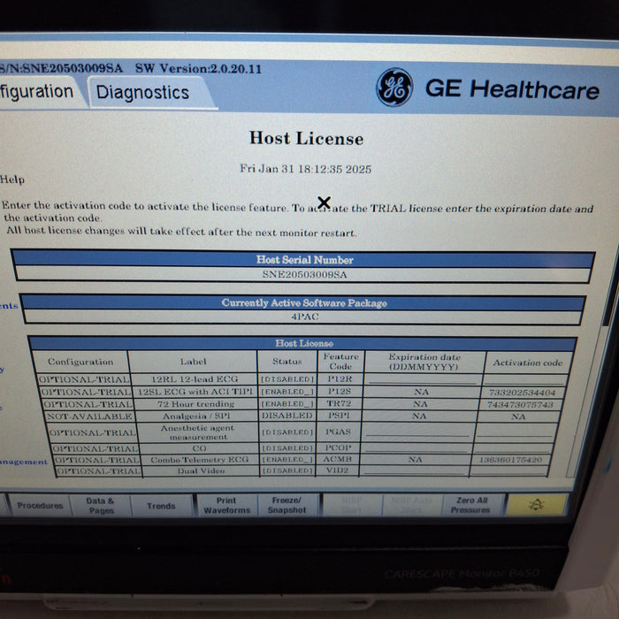Click the Label column header
The image size is (619, 619).
click(193, 361)
